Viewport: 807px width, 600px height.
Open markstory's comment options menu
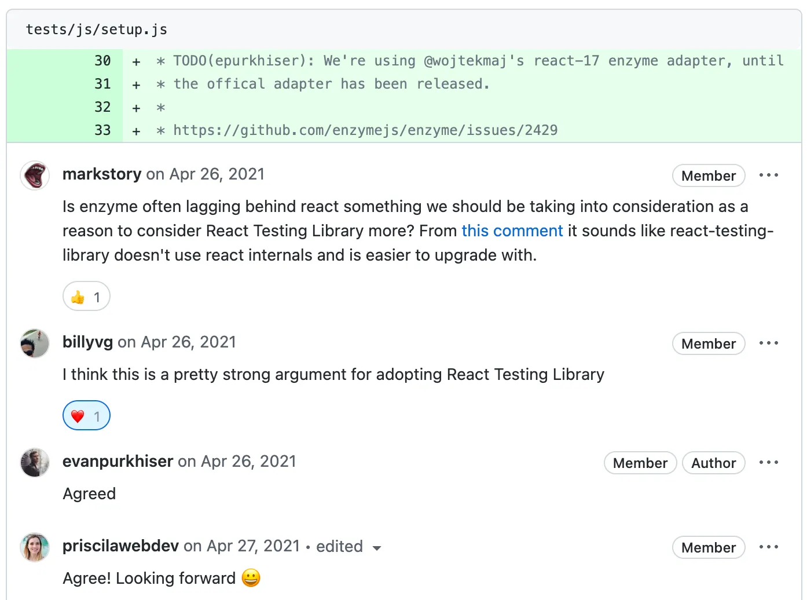(x=768, y=174)
